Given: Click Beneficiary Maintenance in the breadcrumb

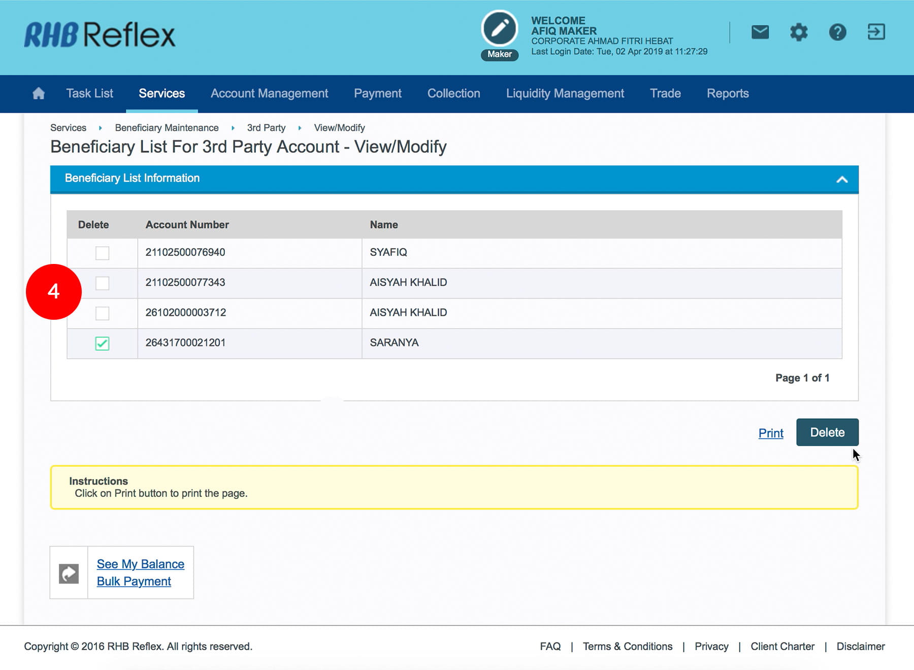Looking at the screenshot, I should (167, 128).
